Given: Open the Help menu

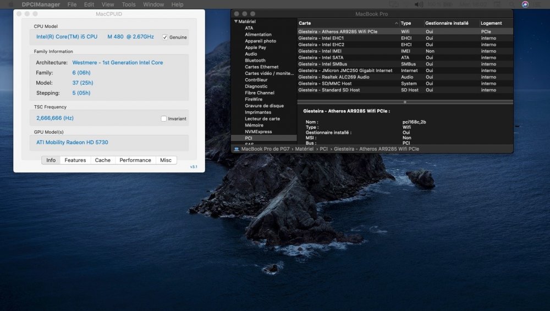Looking at the screenshot, I should pos(177,4).
